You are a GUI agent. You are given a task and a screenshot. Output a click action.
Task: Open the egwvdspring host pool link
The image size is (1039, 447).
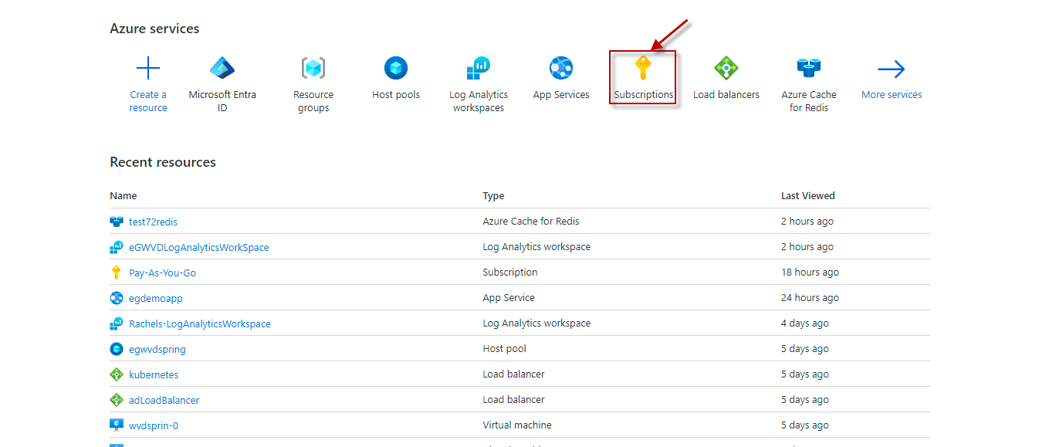157,349
